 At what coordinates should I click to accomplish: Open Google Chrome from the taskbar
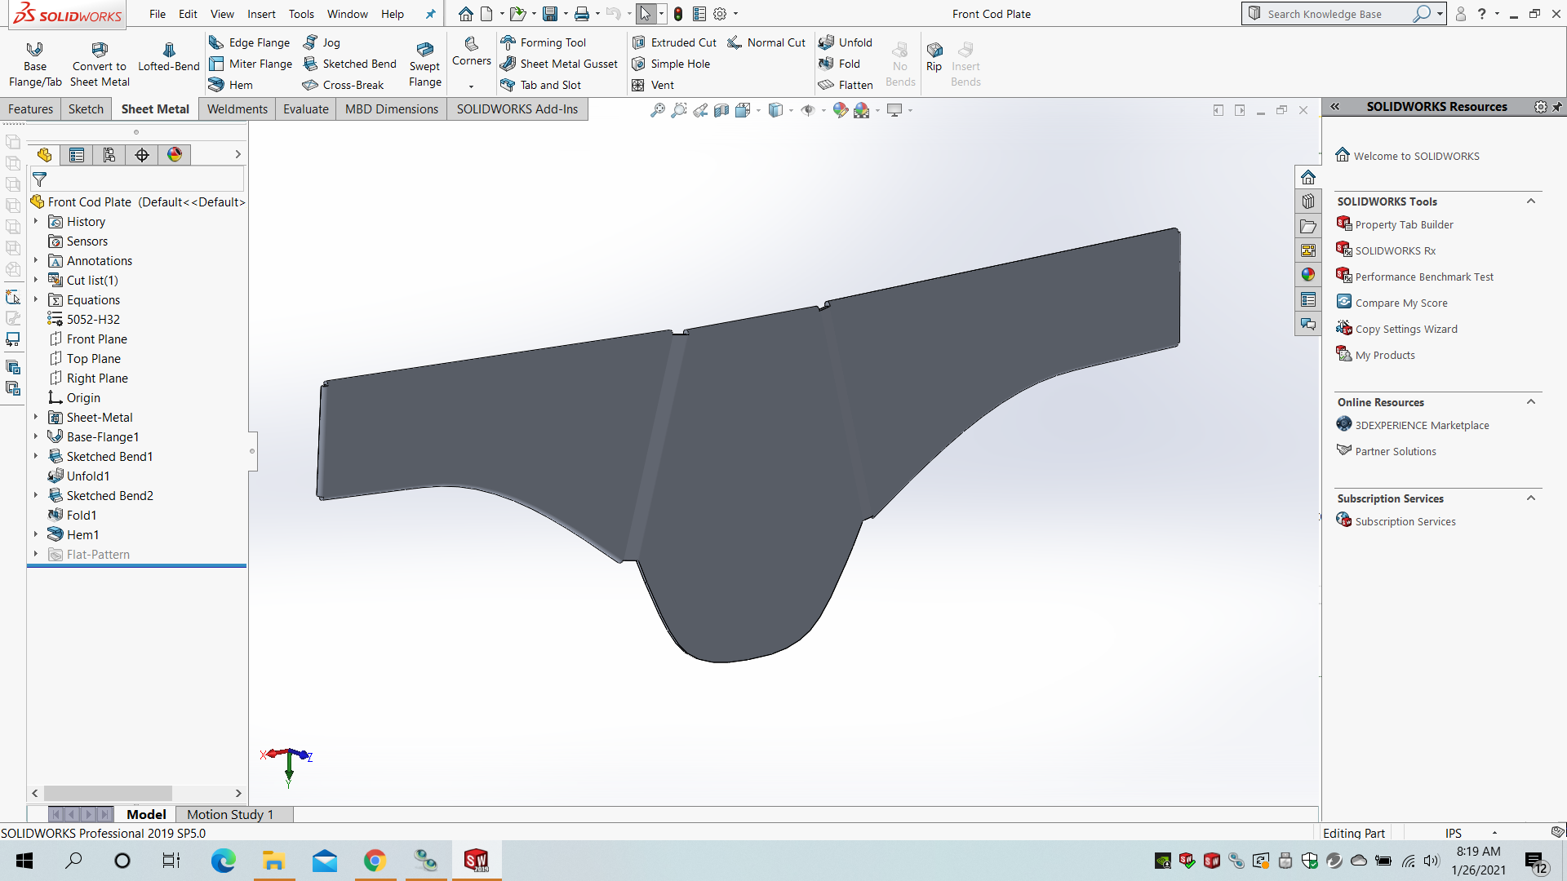(x=375, y=861)
